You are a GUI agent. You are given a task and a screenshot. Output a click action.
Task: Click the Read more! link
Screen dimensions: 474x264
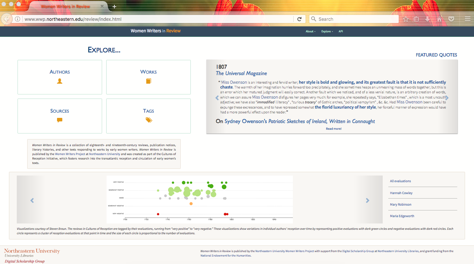[x=334, y=129]
